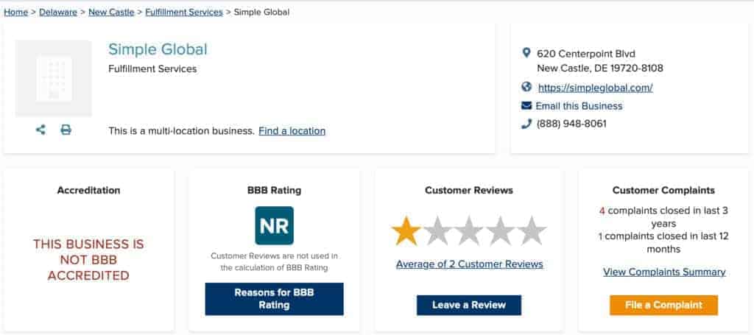The image size is (754, 335).
Task: Click the Find a location link
Action: [292, 131]
